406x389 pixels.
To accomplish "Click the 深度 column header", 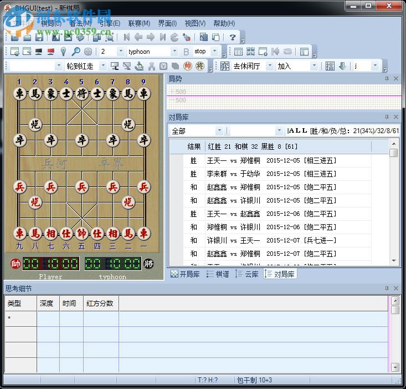I will 48,304.
